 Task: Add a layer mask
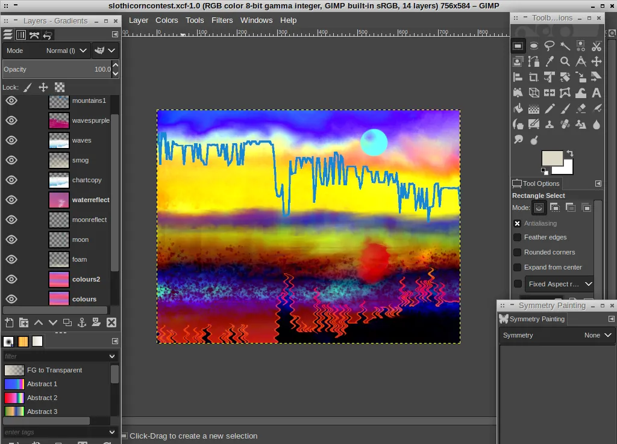[x=96, y=322]
